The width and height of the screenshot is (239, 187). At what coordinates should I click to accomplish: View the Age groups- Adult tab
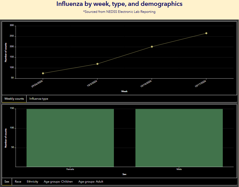pyautogui.click(x=91, y=181)
